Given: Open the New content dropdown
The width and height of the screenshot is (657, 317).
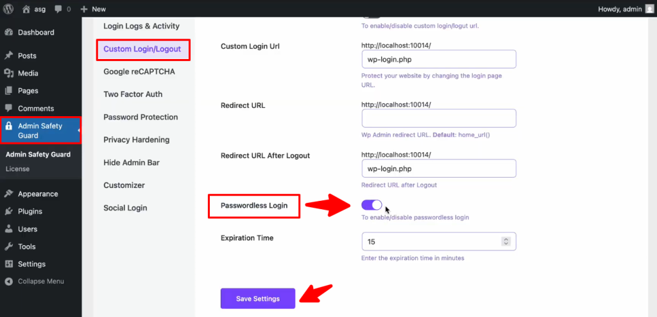Looking at the screenshot, I should pos(93,9).
